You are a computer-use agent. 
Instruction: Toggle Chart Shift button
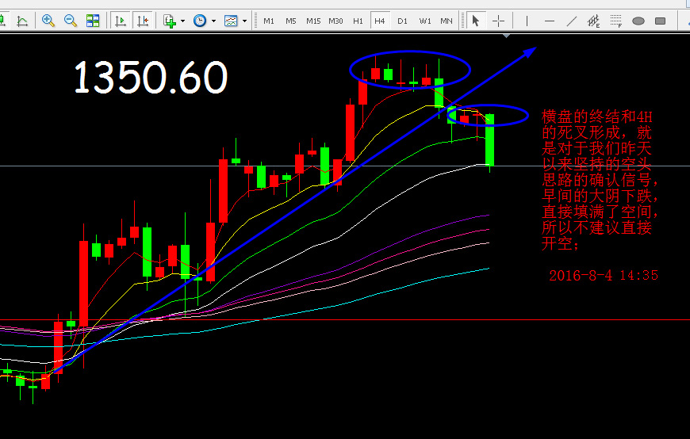click(143, 21)
